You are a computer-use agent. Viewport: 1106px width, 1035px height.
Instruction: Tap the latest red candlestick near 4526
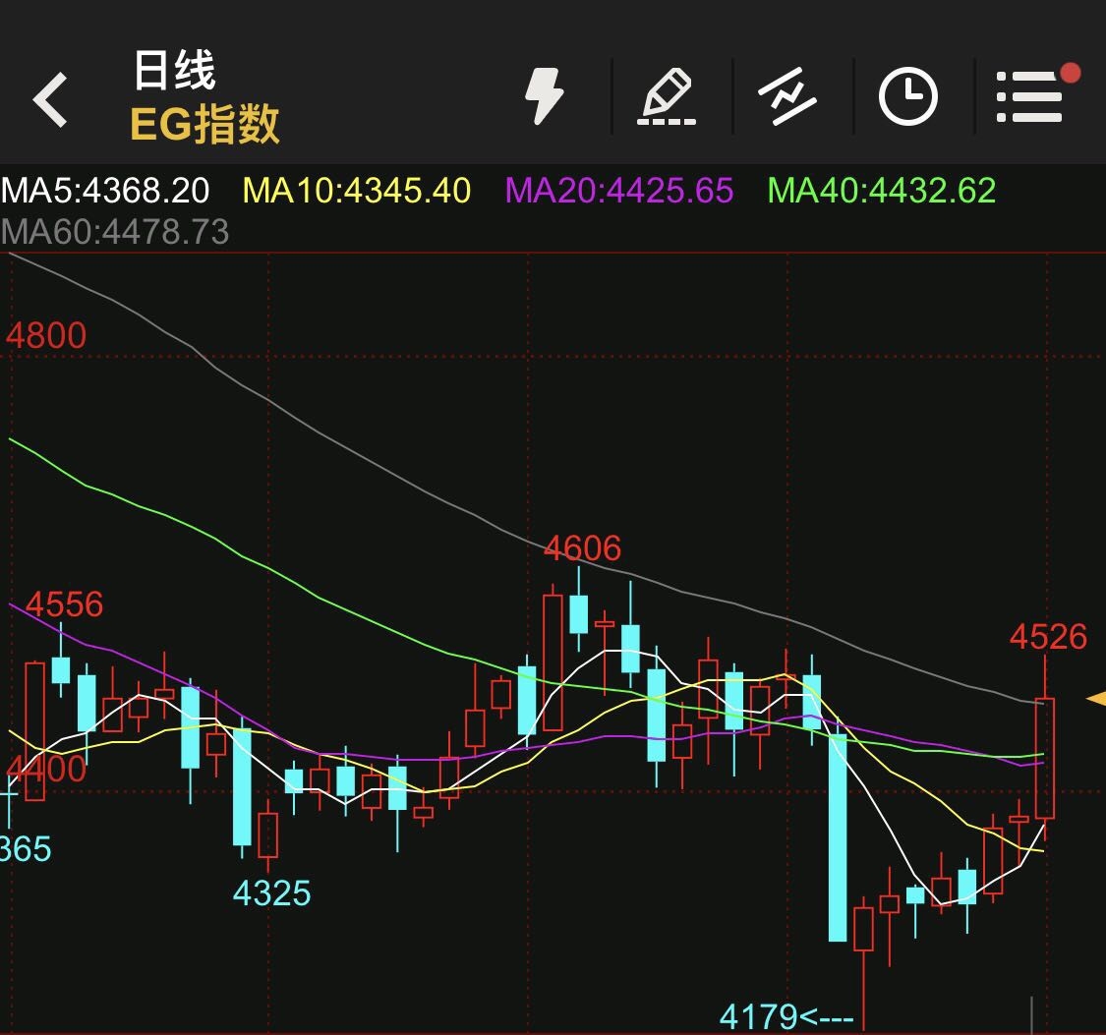[1045, 758]
